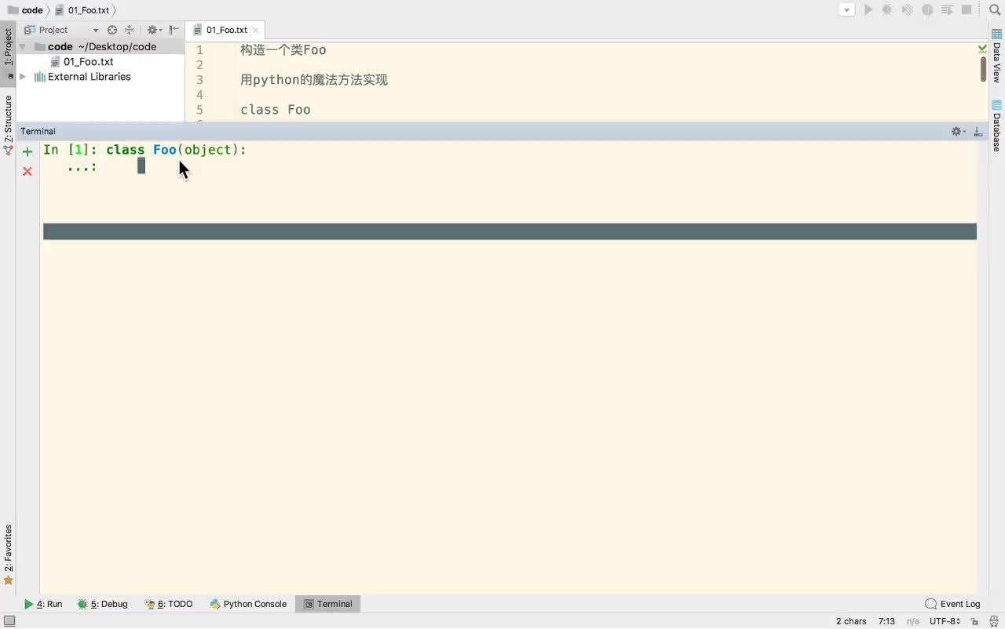Click 01_Foo.txt in the breadcrumb bar
This screenshot has height=629, width=1005.
coord(86,10)
